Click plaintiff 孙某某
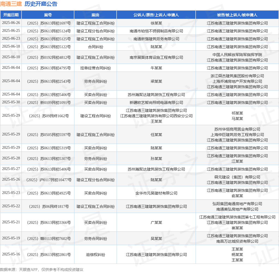 pos(156,159)
